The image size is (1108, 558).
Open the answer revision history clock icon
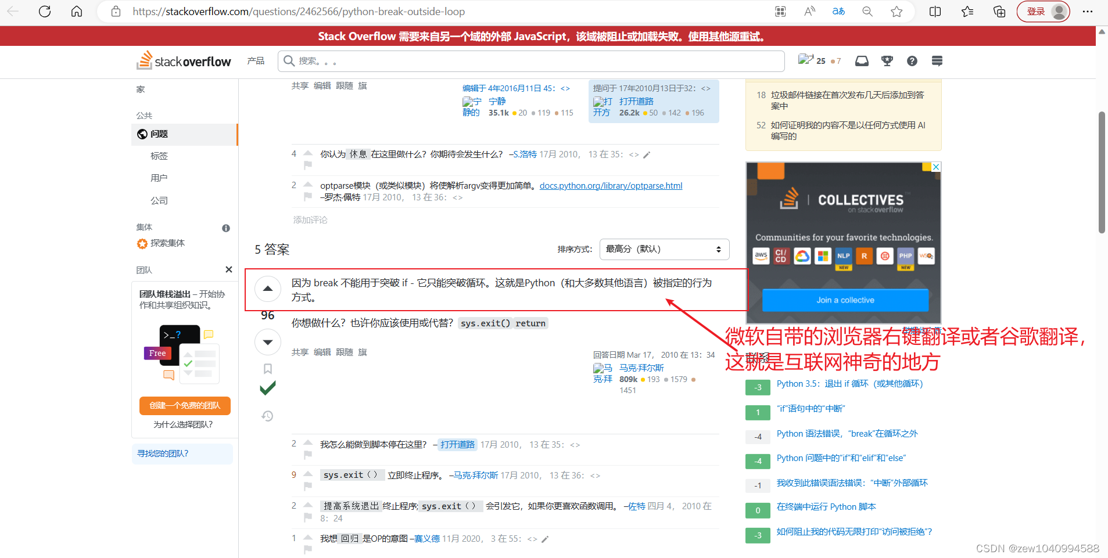[267, 416]
